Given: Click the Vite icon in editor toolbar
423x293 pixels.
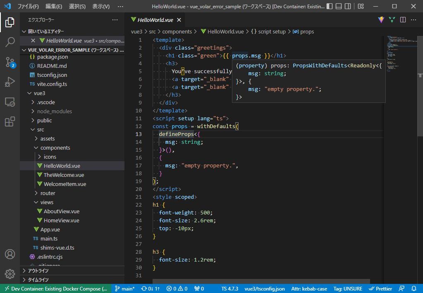Looking at the screenshot, I should 381,20.
